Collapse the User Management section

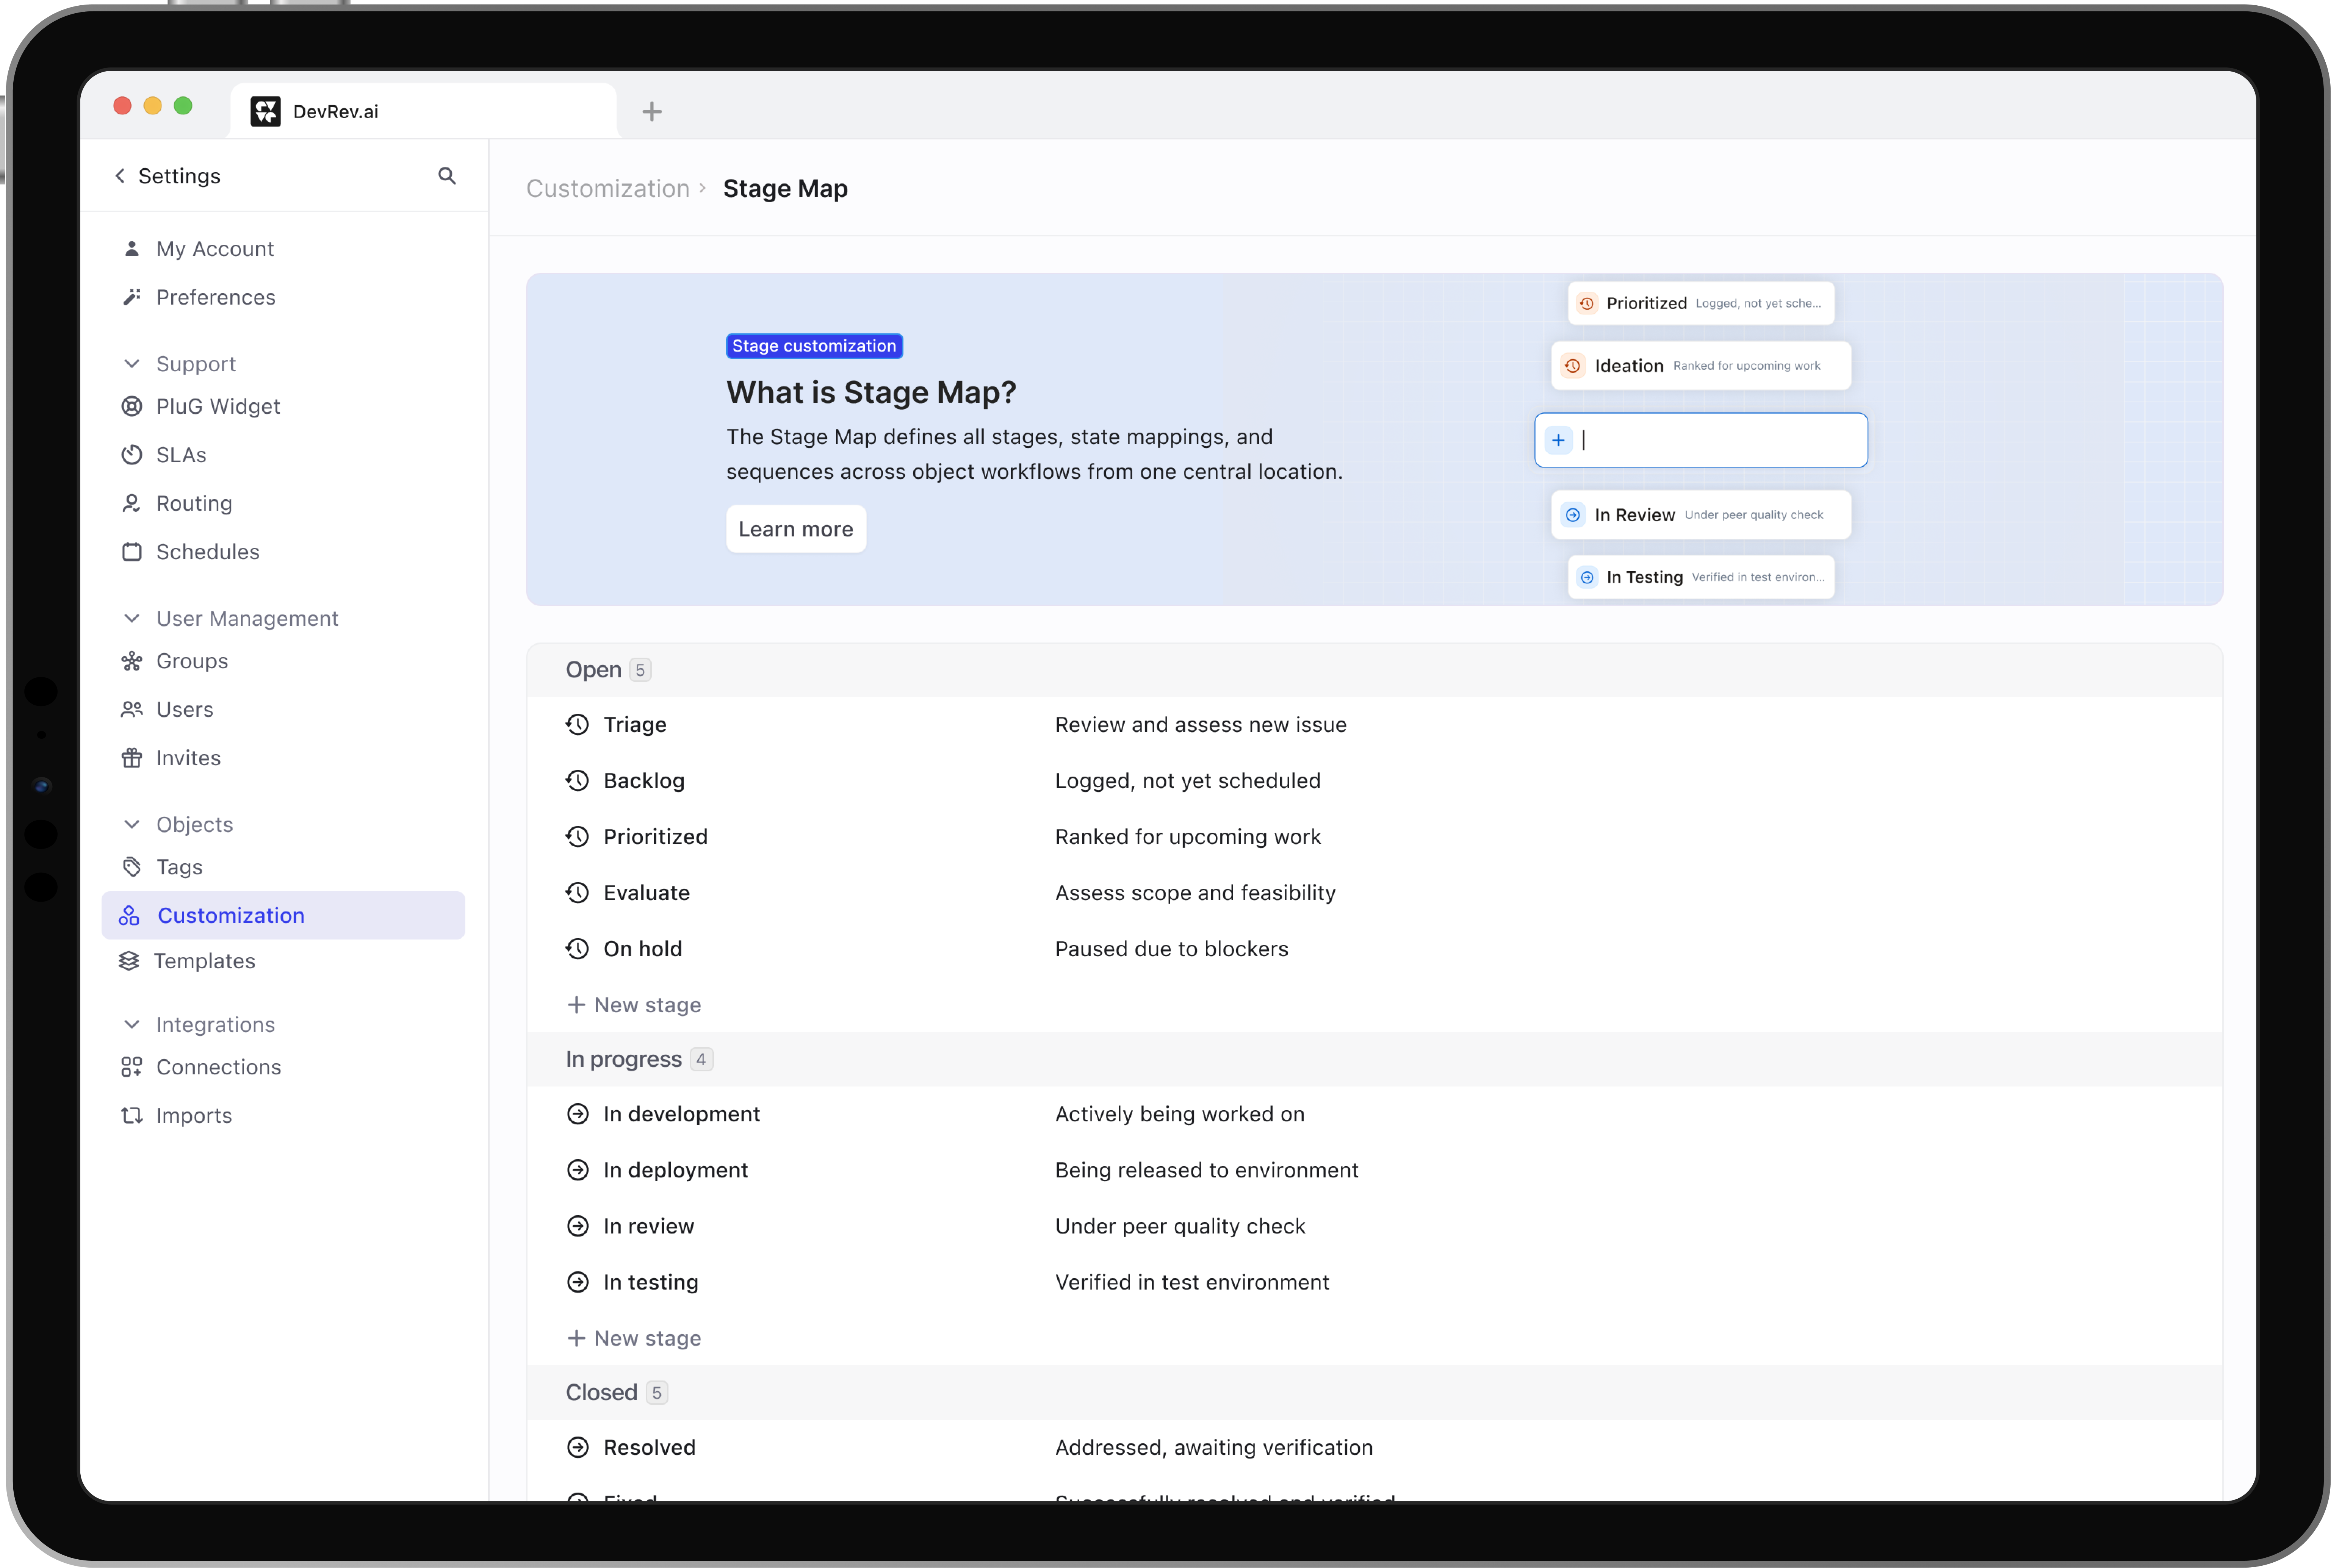(x=131, y=618)
